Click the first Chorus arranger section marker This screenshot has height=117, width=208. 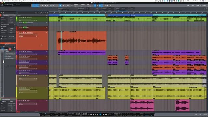click(x=82, y=15)
